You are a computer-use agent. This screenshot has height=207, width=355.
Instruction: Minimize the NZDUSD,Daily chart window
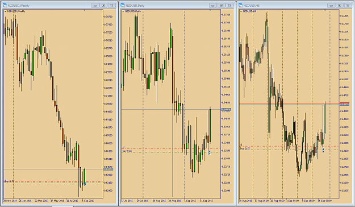point(213,6)
